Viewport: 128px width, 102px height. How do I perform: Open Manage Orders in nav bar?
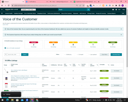point(91,13)
